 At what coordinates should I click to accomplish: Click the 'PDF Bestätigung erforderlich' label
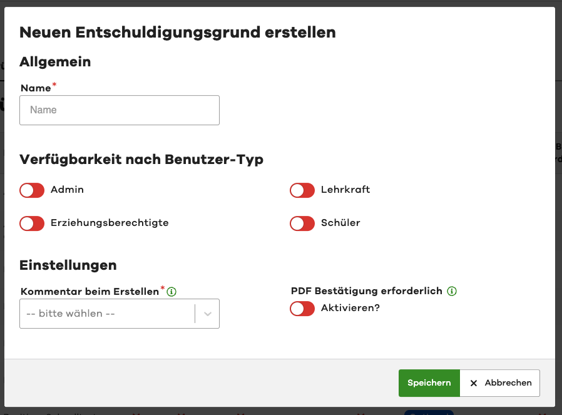tap(367, 291)
